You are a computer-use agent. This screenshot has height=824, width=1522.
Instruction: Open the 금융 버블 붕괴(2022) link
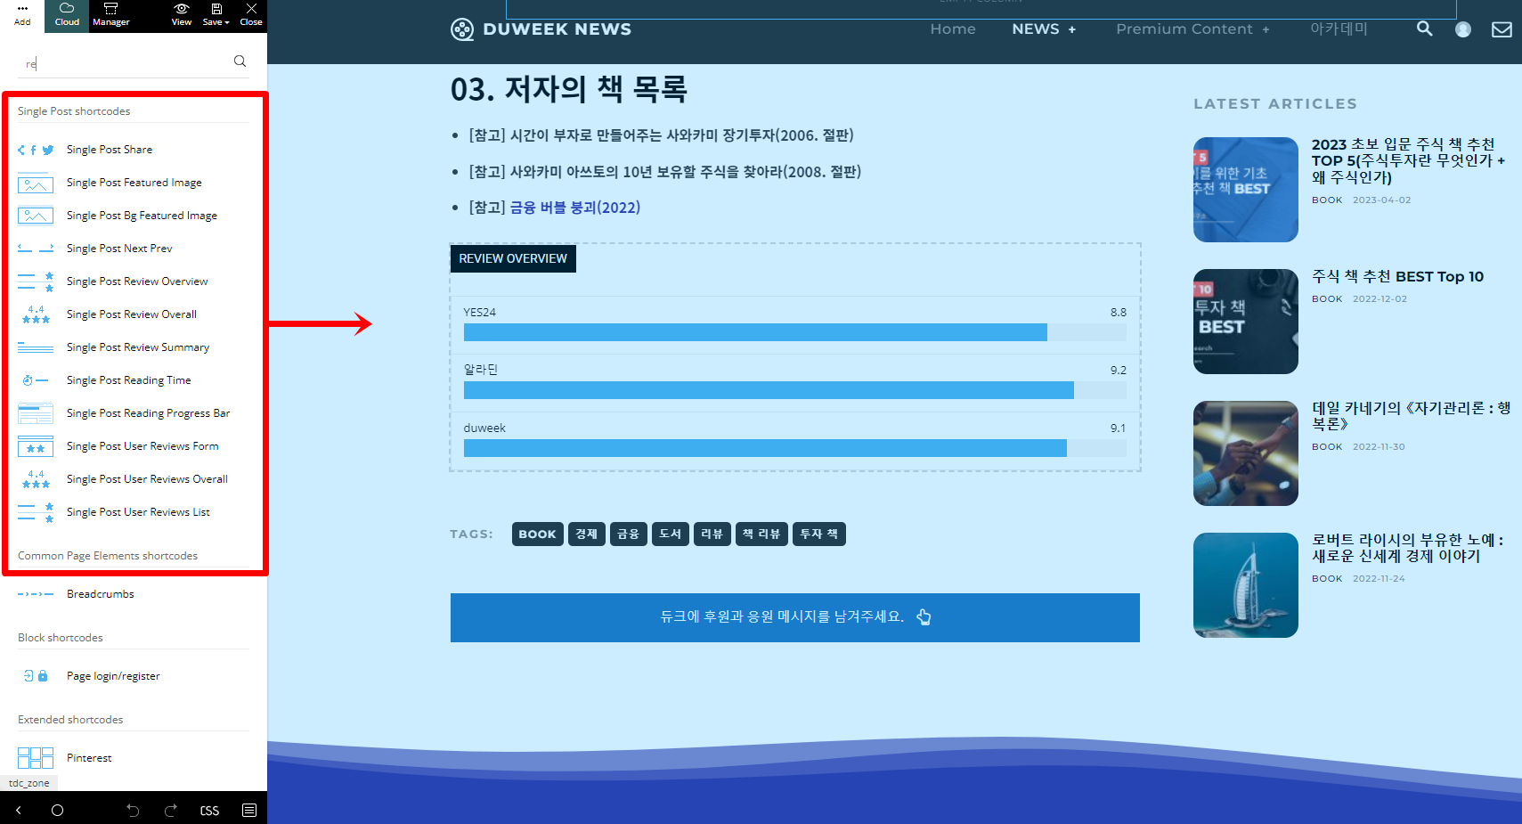pyautogui.click(x=574, y=208)
